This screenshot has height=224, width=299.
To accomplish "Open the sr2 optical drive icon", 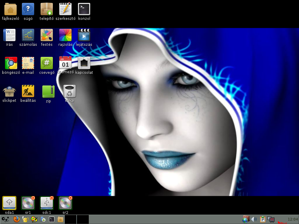I will [65, 203].
